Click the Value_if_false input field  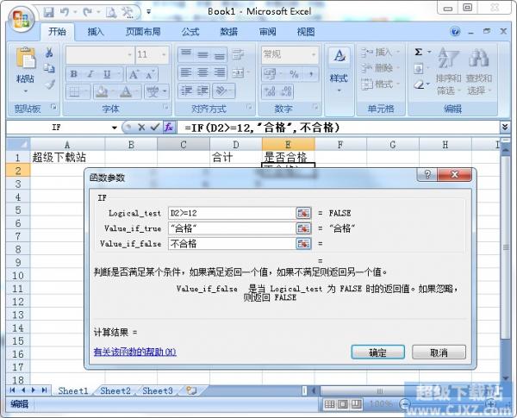tap(232, 244)
